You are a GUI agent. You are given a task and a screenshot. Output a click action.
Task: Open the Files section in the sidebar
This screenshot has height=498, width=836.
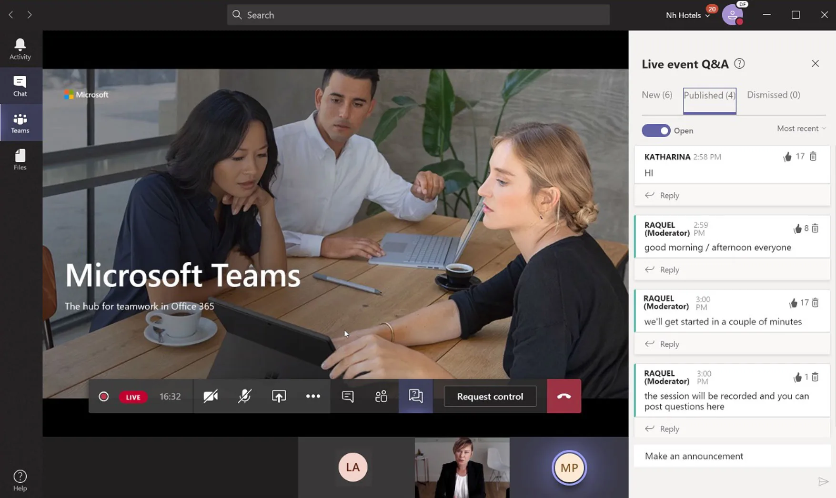pyautogui.click(x=20, y=159)
